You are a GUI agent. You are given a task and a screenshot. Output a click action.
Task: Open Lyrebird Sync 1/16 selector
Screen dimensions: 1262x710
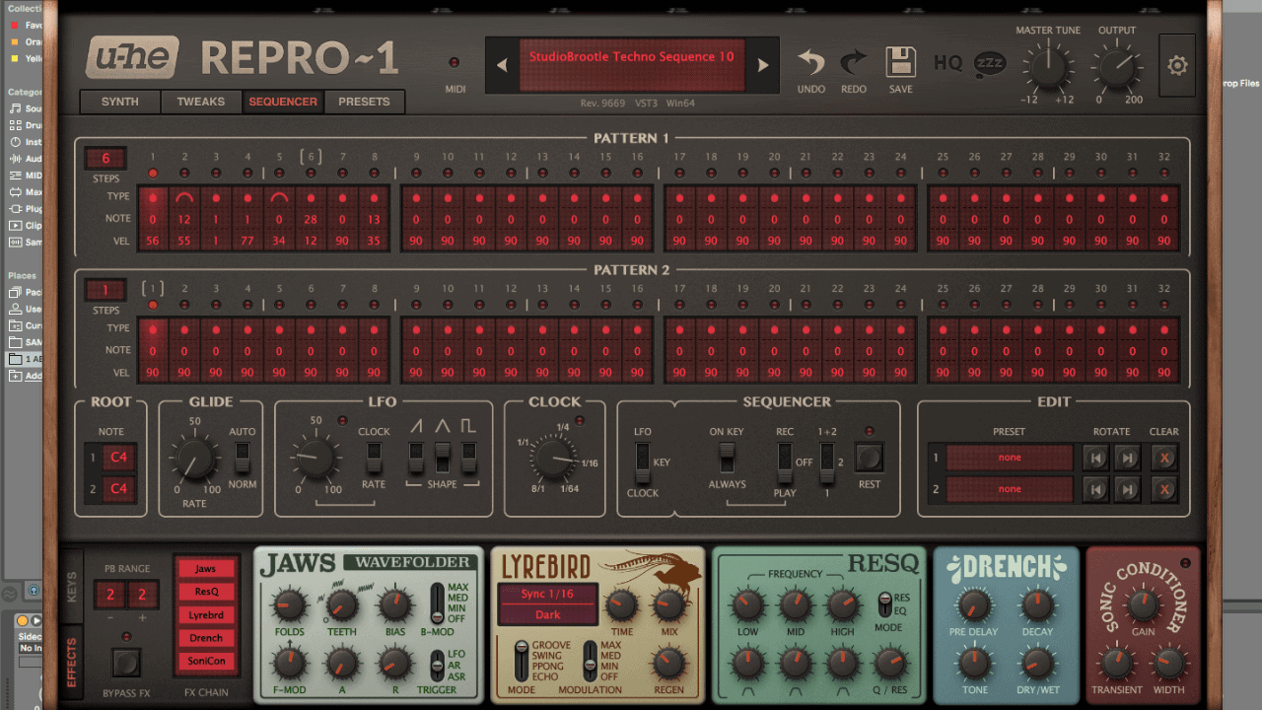coord(547,594)
